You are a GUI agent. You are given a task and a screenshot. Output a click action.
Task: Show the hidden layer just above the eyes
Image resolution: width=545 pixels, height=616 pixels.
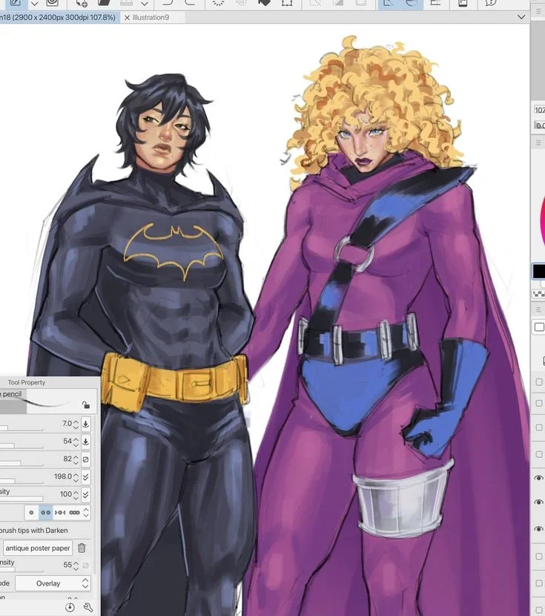tap(539, 454)
